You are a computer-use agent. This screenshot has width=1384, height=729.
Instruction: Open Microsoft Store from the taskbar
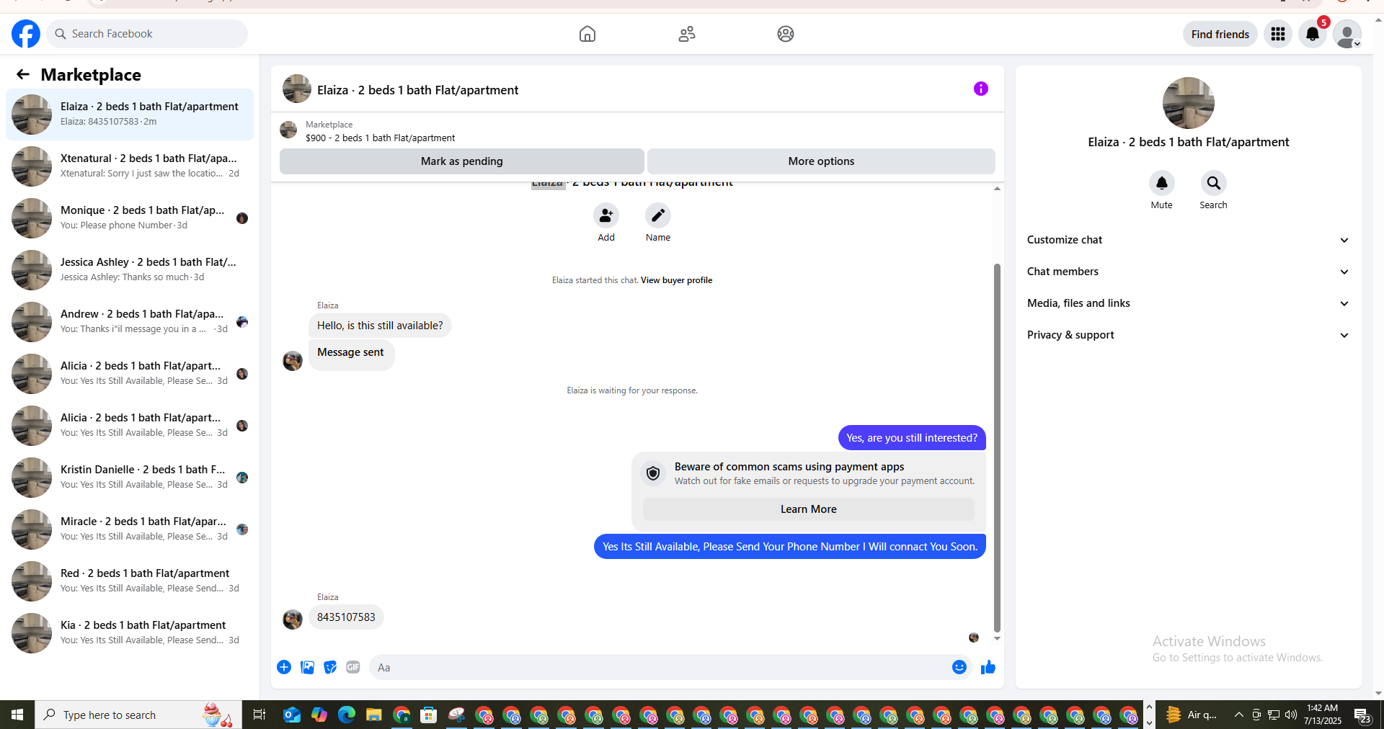(429, 715)
